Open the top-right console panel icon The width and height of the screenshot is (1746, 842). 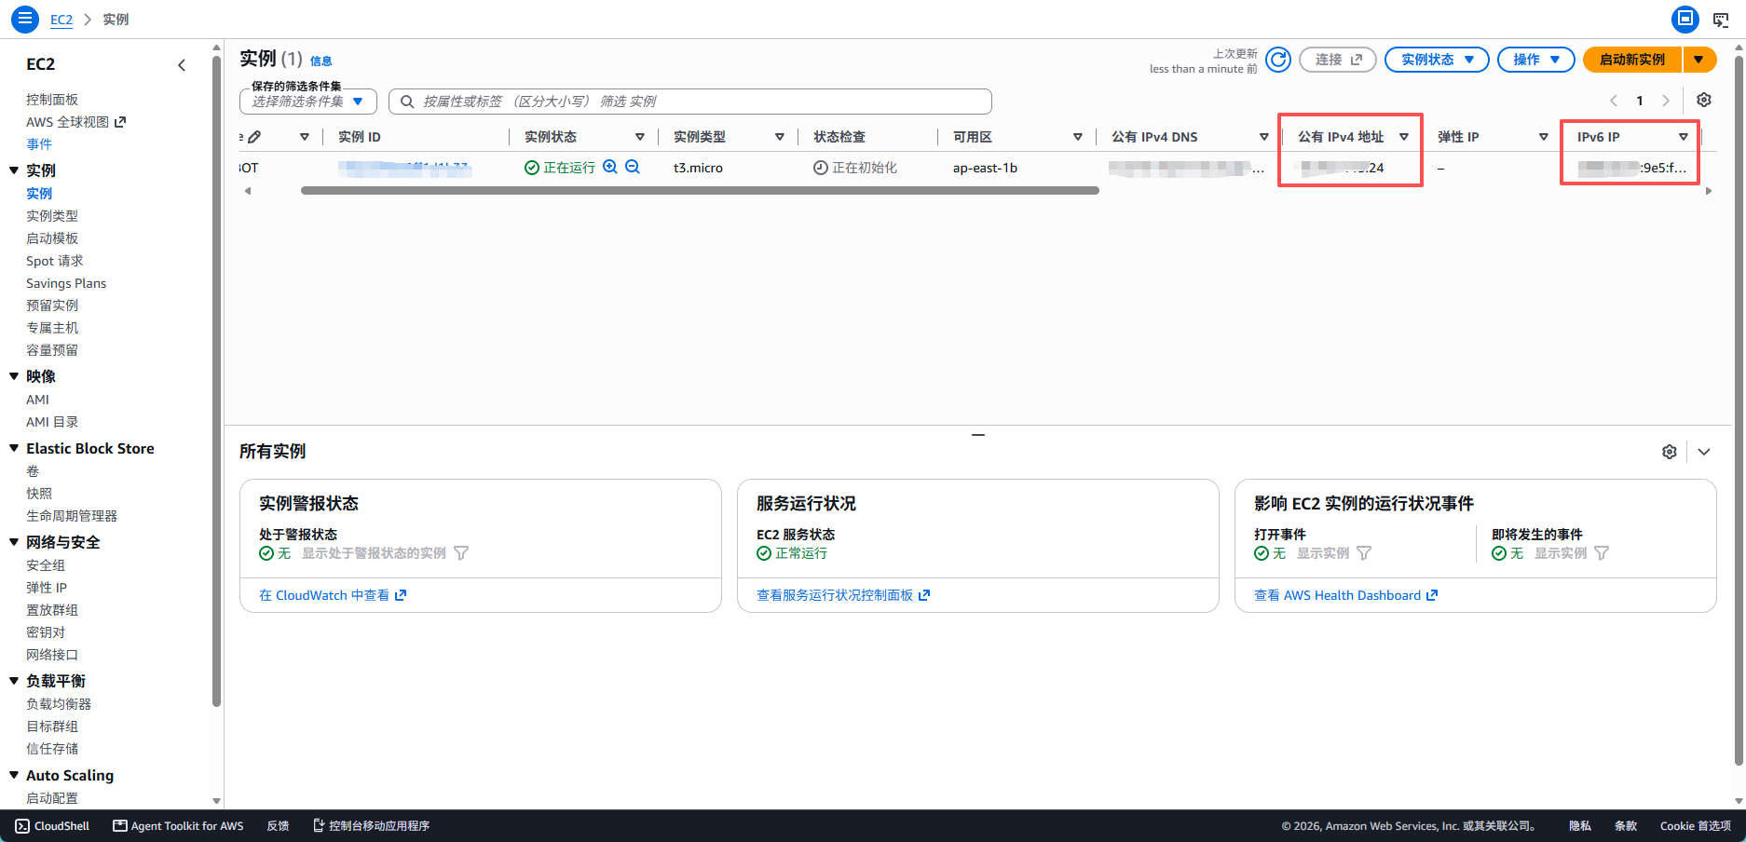tap(1685, 19)
